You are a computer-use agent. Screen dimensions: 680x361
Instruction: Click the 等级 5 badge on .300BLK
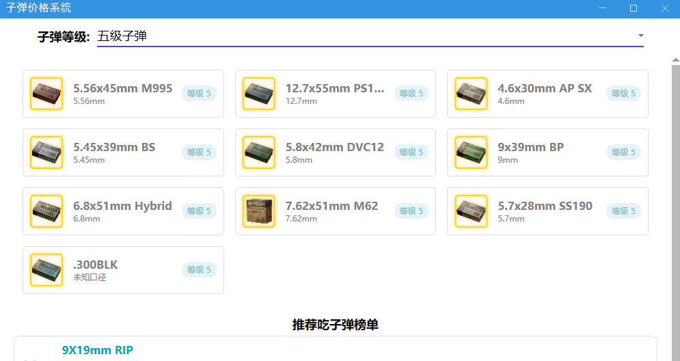199,270
